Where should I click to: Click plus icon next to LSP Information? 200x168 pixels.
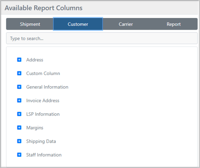19,114
